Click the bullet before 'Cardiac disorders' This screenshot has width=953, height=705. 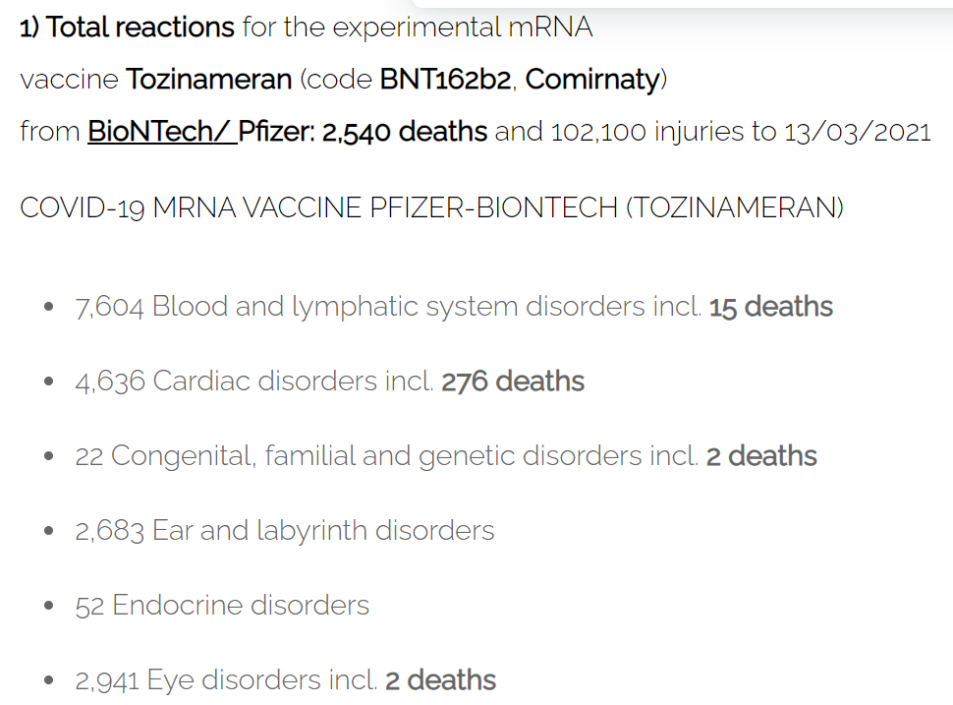(x=49, y=382)
